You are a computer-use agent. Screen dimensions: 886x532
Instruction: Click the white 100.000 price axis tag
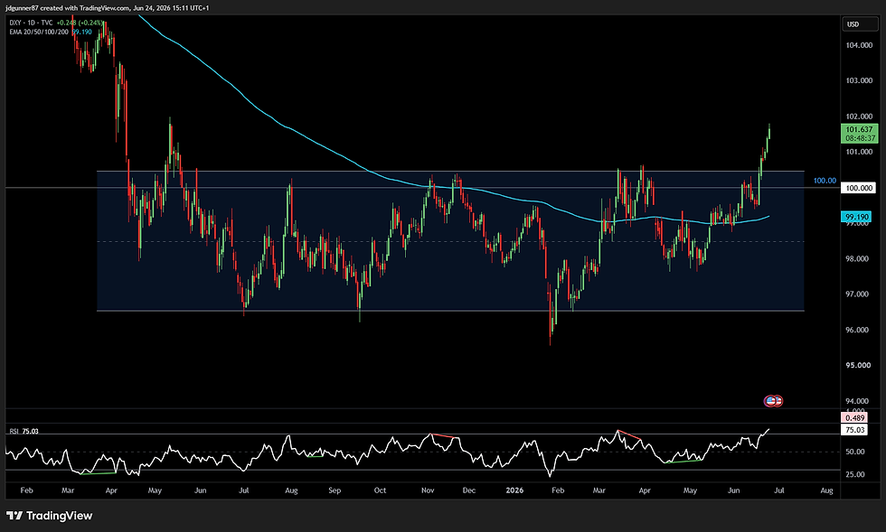click(x=858, y=188)
